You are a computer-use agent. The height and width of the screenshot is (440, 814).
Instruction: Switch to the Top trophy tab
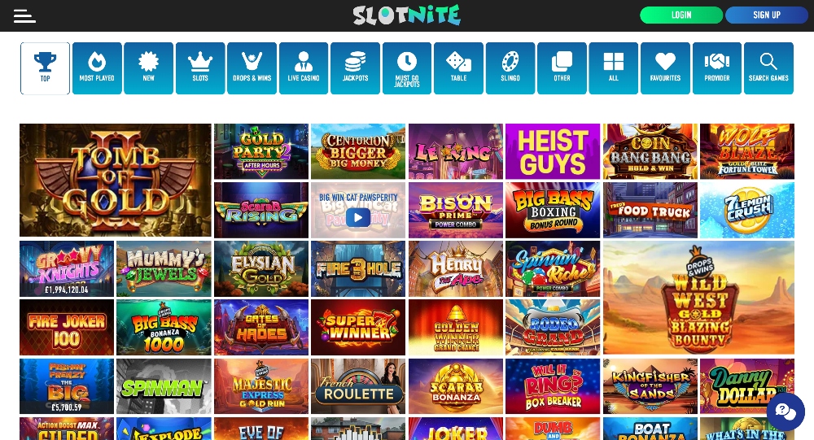(45, 68)
